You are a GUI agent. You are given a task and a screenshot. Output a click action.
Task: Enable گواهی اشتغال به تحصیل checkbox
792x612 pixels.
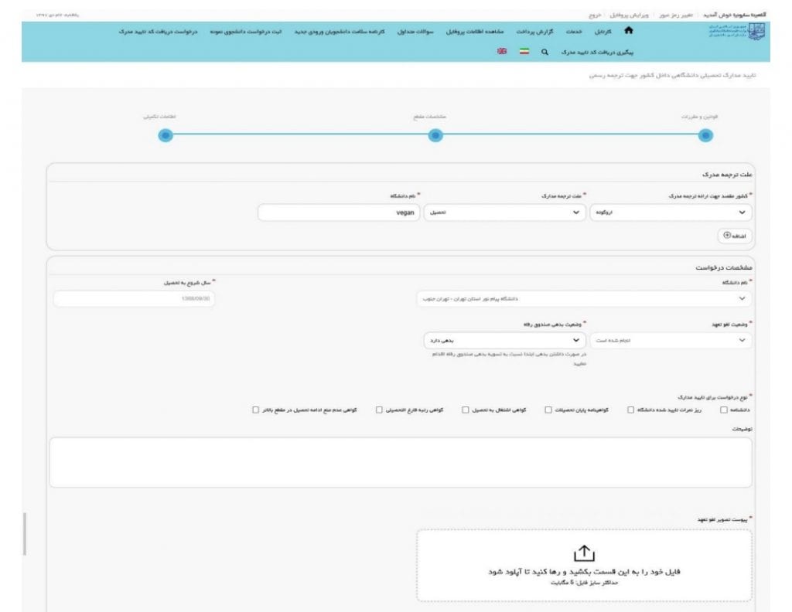coord(466,410)
